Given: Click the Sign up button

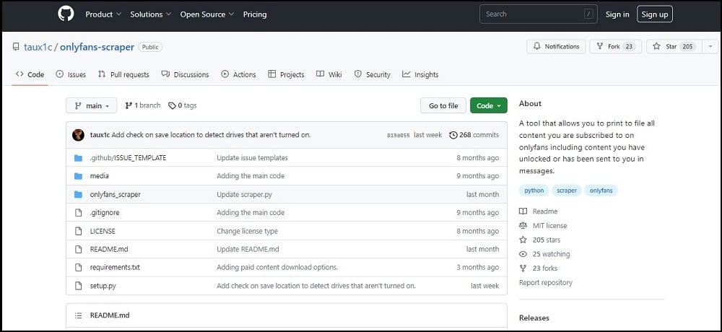Looking at the screenshot, I should 655,14.
